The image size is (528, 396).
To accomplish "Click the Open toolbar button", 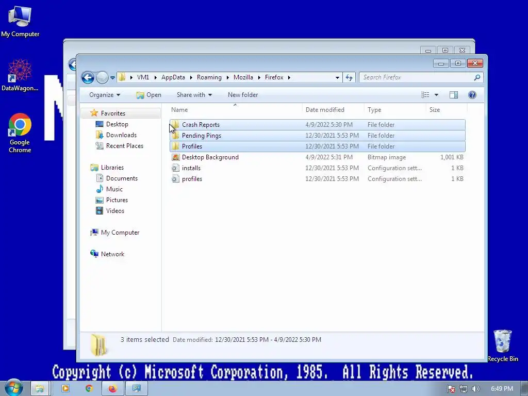I will [148, 95].
